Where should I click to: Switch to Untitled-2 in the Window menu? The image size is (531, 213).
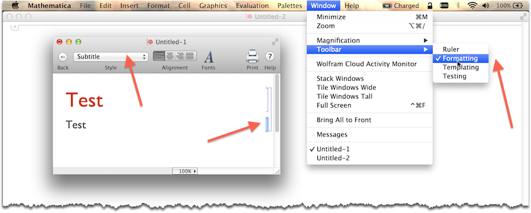coord(370,158)
